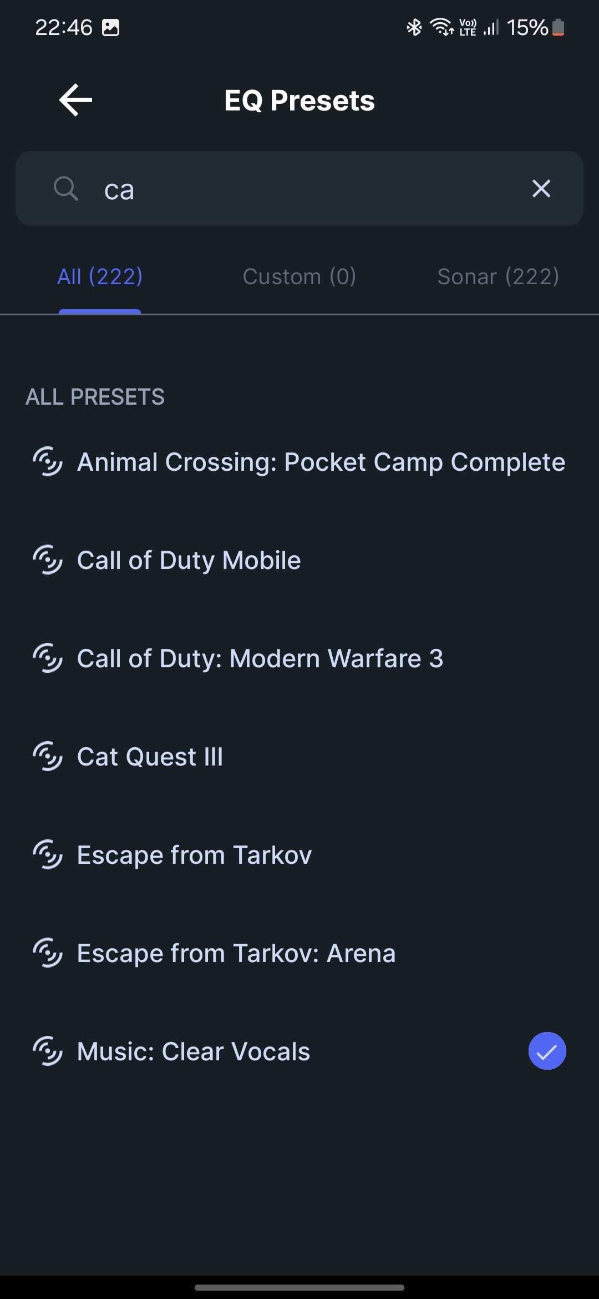Open the Bluetooth status bar icon

coord(414,27)
